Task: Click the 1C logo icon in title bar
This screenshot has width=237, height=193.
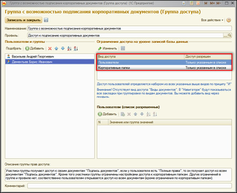Action: pyautogui.click(x=4, y=3)
